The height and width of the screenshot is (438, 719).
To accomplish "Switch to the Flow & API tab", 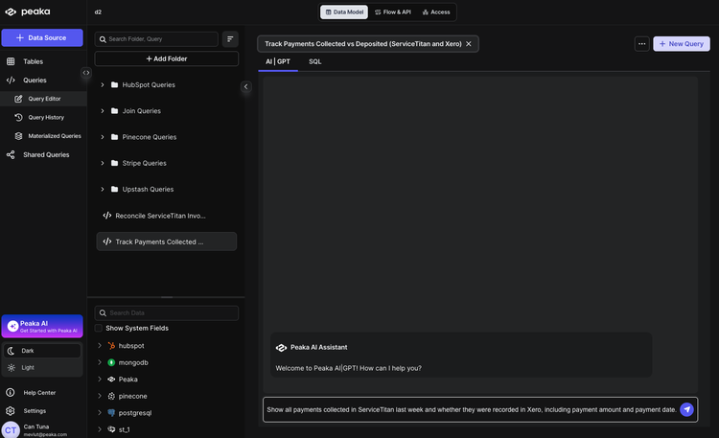I will pos(393,12).
